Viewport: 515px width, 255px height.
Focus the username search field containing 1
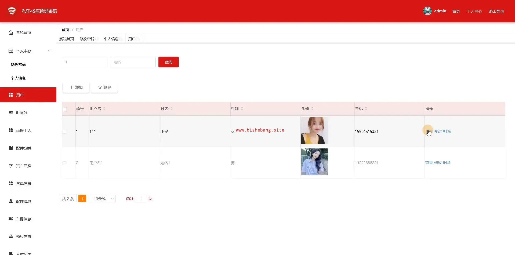coord(85,62)
